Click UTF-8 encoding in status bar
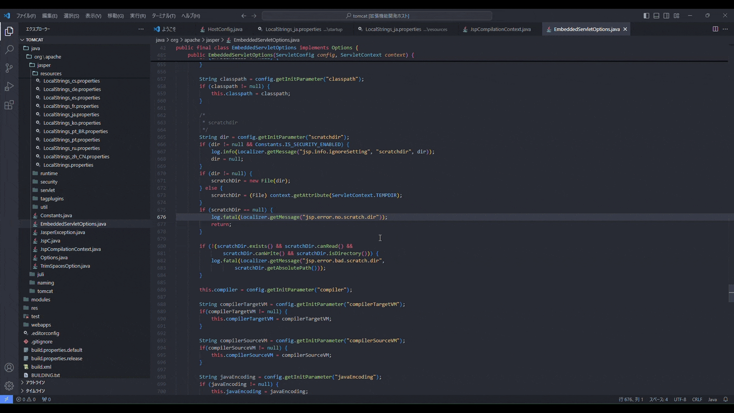Viewport: 734px width, 413px height. (680, 399)
